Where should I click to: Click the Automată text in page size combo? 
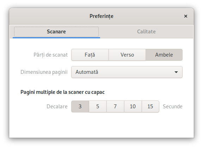click(87, 72)
